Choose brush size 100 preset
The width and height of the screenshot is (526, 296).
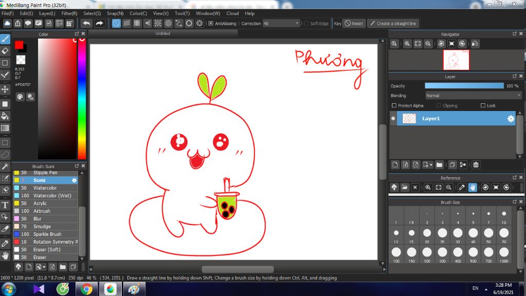click(x=396, y=255)
